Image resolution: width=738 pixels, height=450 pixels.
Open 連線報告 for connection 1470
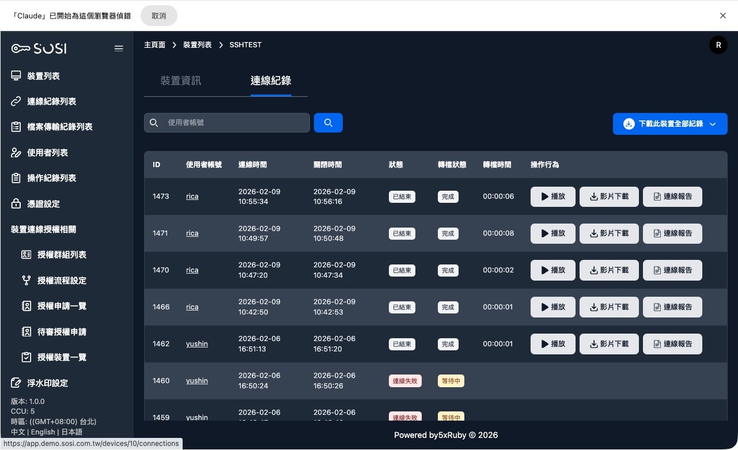672,270
